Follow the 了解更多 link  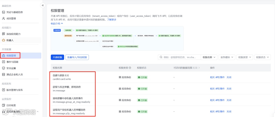[112, 20]
